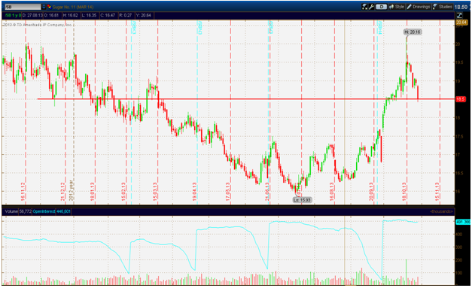Screen dimensions: 472x288
Task: Click the OpenInterest label in lower panel
Action: (44, 211)
